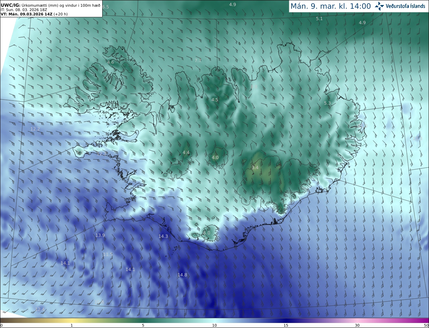This screenshot has height=328, width=429.
Task: Click the colorbar tick label 0
Action: click(1, 326)
